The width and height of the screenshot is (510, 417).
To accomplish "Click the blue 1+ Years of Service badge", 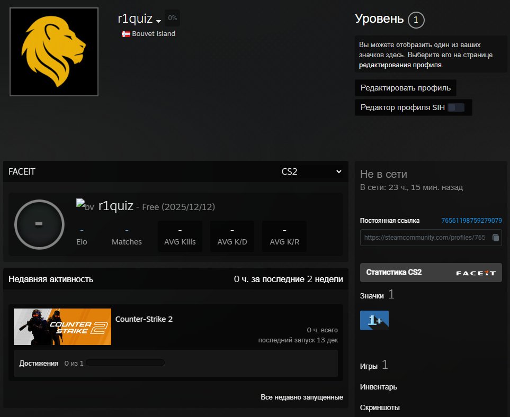I will coord(374,320).
